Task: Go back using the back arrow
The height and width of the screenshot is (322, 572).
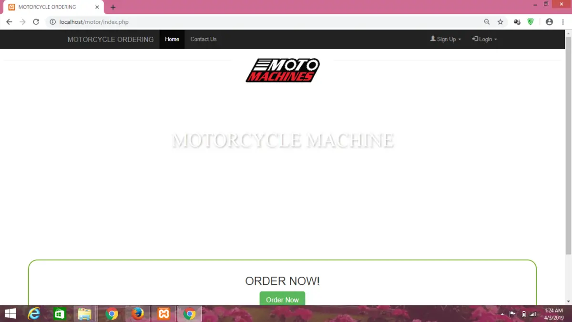Action: point(9,22)
